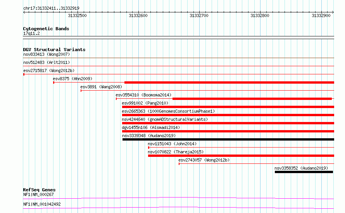Screen dimensions: 345x213
Task: Click the short black bar of nsv3358352
Action: pyautogui.click(x=304, y=172)
